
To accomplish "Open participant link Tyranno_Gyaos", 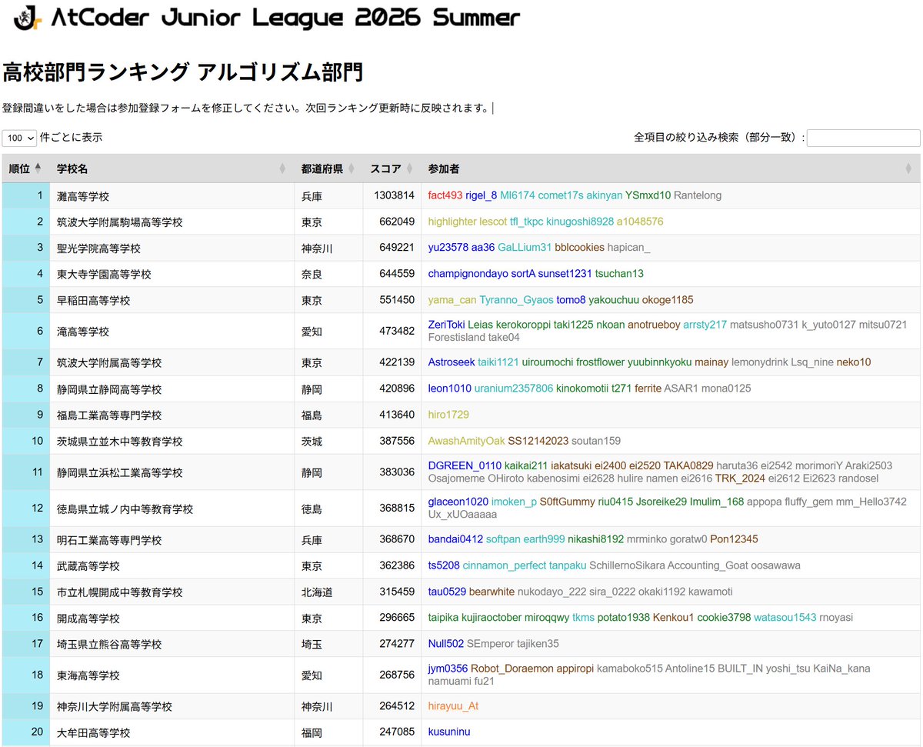I will coord(517,300).
